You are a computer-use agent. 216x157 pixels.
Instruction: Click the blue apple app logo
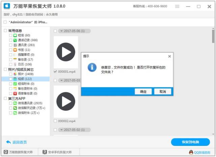pyautogui.click(x=7, y=6)
